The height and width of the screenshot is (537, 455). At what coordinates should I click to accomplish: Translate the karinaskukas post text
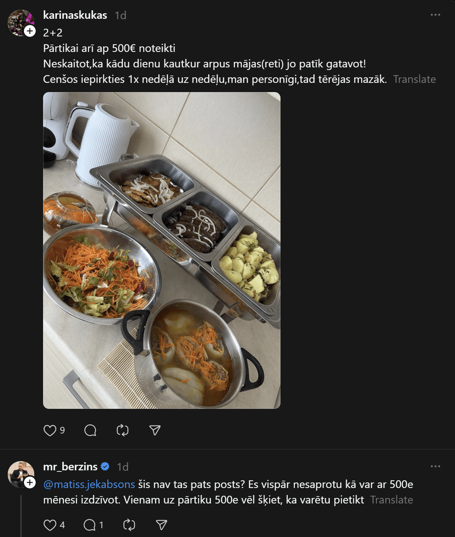point(414,79)
